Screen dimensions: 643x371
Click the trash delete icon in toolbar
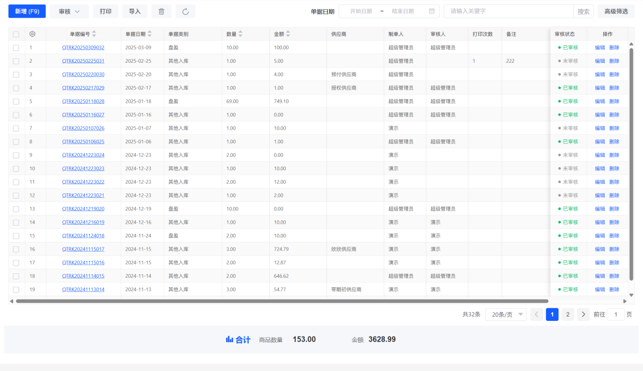point(161,11)
